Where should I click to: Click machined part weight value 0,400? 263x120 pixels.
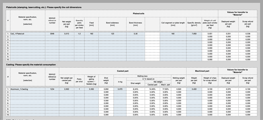[x=194, y=89]
